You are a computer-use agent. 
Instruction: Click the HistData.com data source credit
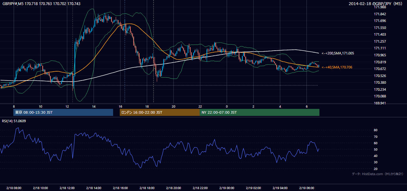point(378,174)
